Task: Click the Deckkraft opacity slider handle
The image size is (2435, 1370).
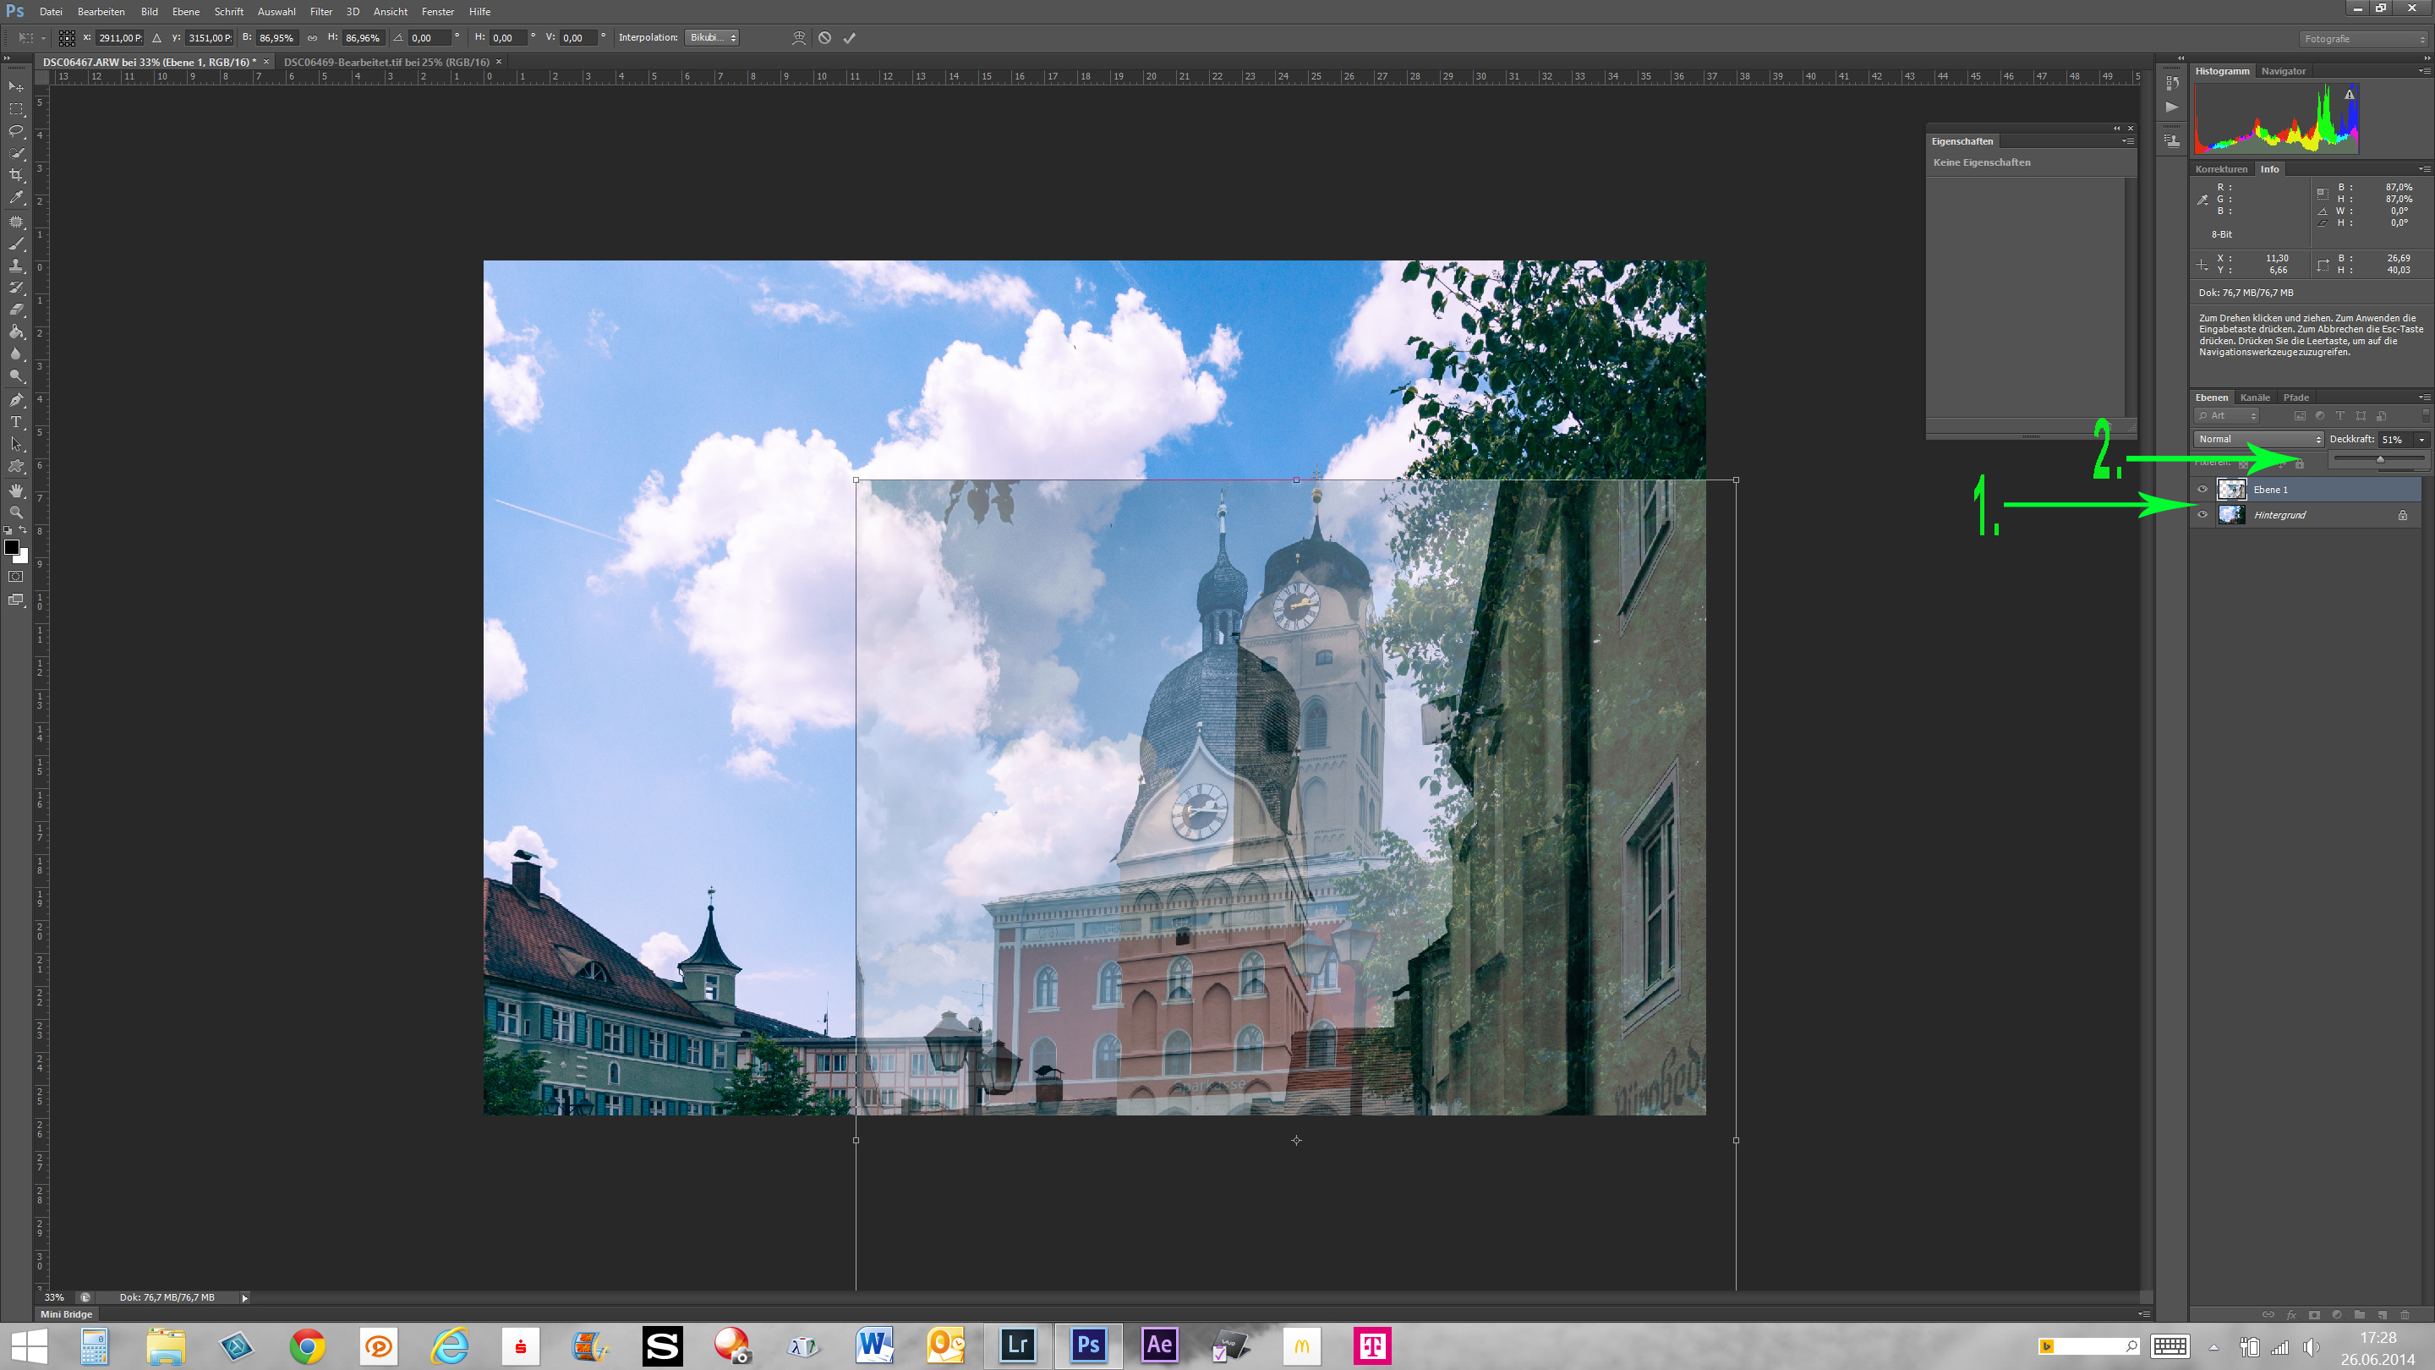Action: 2380,459
